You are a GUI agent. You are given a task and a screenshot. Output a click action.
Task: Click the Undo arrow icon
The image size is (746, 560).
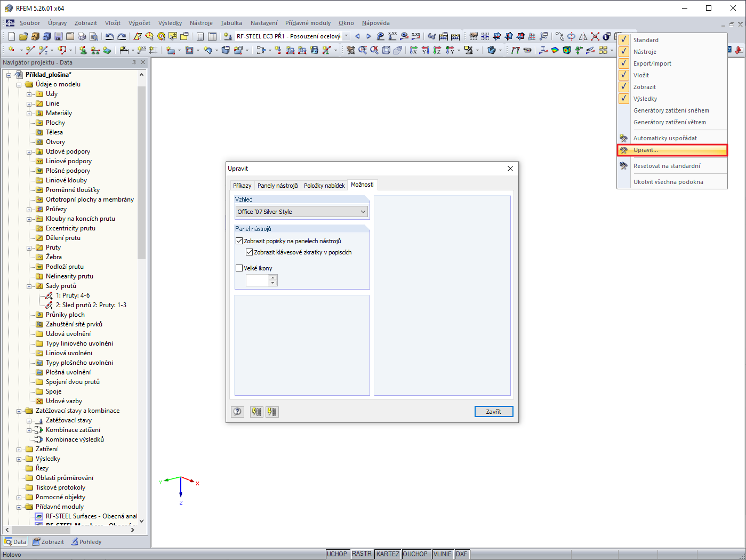110,36
